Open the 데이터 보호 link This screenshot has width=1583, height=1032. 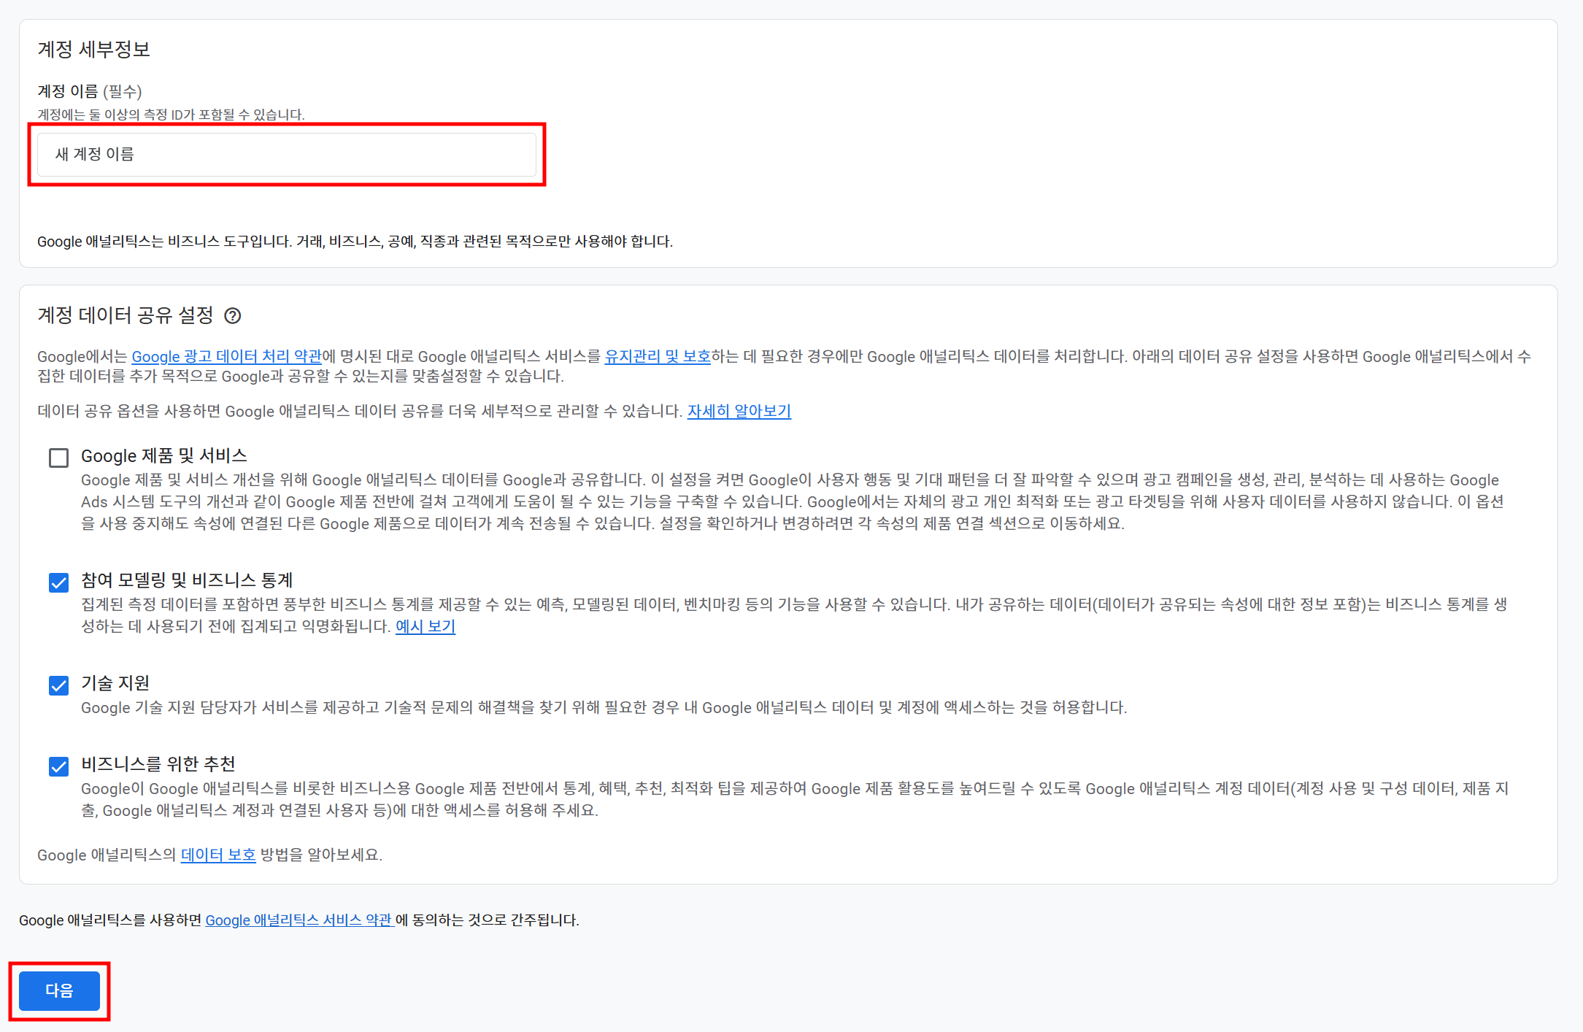217,855
